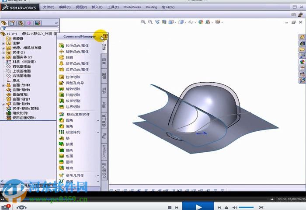
Task: Expand the 光源、相机与布景 folder
Action: pyautogui.click(x=3, y=48)
